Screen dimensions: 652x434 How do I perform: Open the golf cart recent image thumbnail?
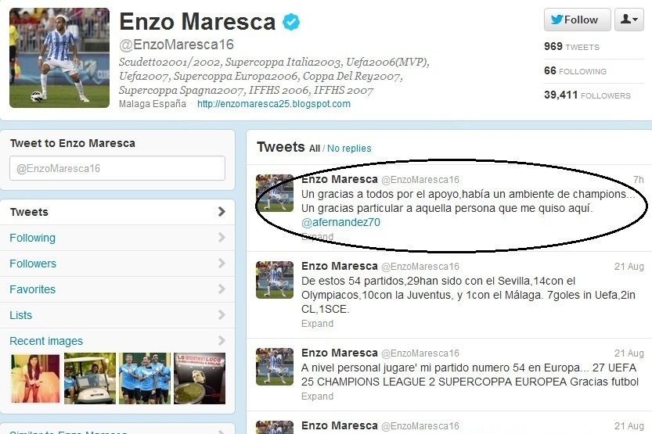coord(90,378)
